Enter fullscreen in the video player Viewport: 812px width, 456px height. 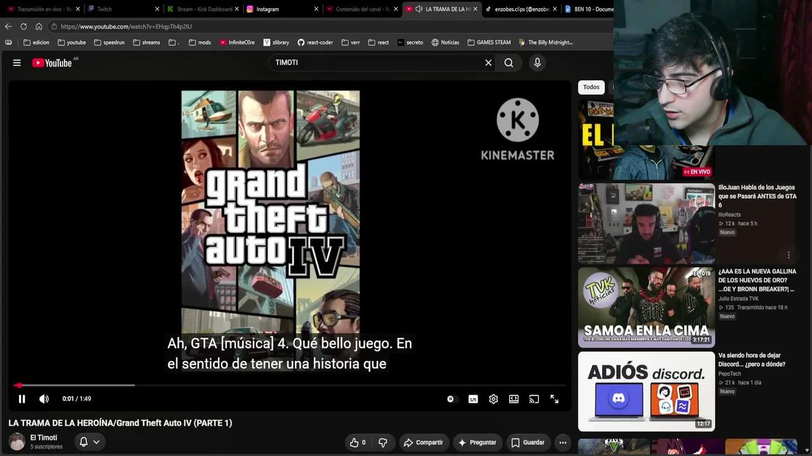(x=554, y=399)
